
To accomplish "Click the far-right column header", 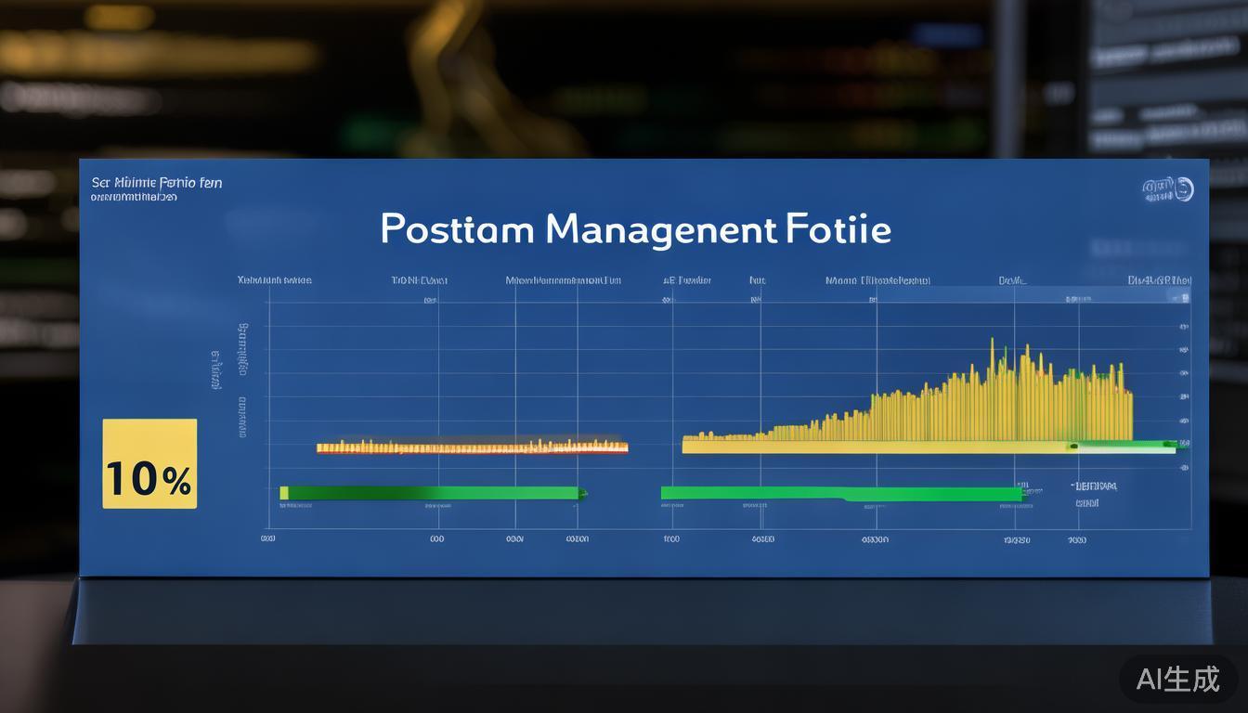I will [1159, 279].
